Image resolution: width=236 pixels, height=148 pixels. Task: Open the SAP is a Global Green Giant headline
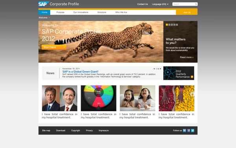pyautogui.click(x=80, y=72)
